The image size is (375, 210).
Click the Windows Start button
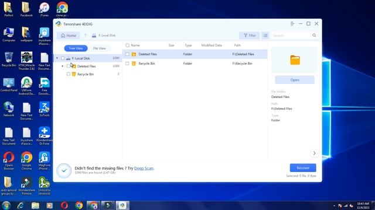coord(6,205)
